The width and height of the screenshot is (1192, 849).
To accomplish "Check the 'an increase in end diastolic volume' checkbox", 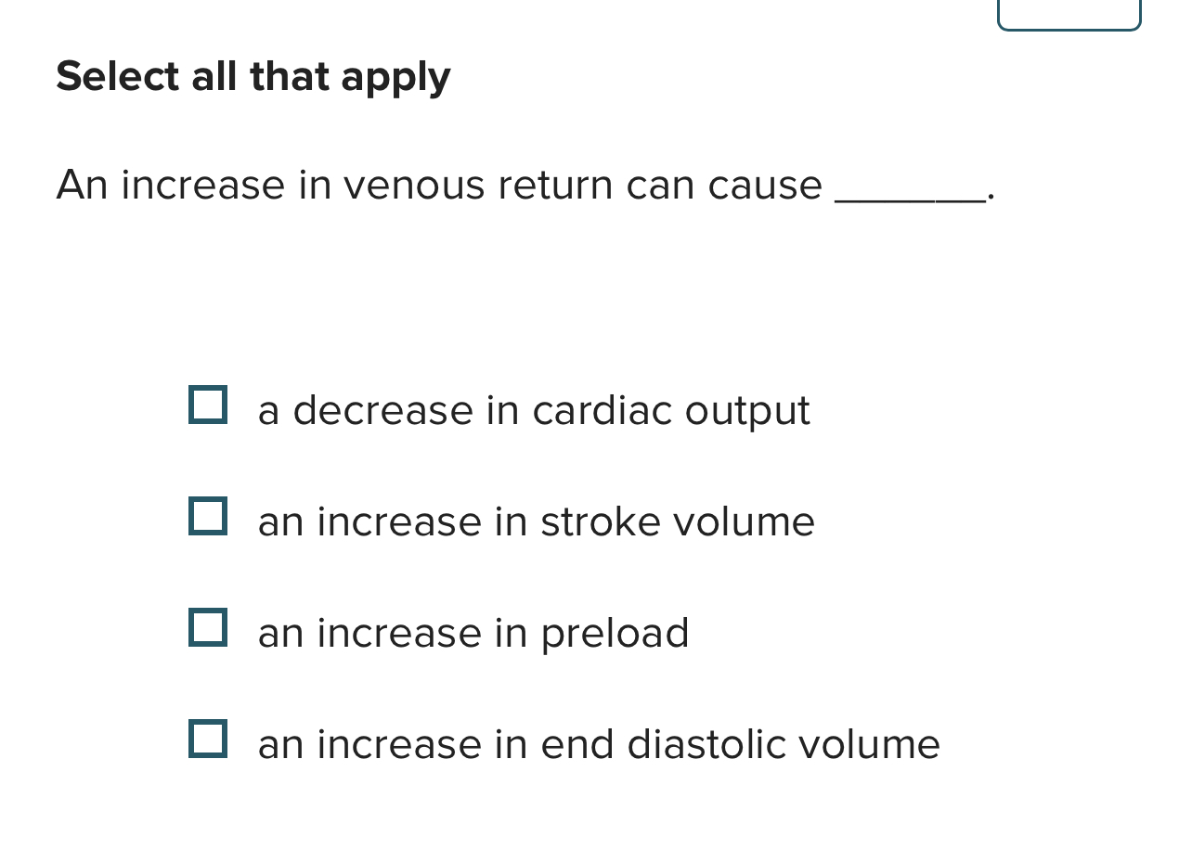I will (x=208, y=739).
